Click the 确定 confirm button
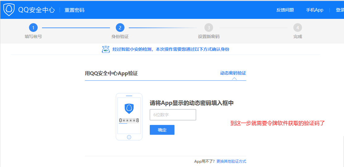The image size is (344, 167). 162,130
